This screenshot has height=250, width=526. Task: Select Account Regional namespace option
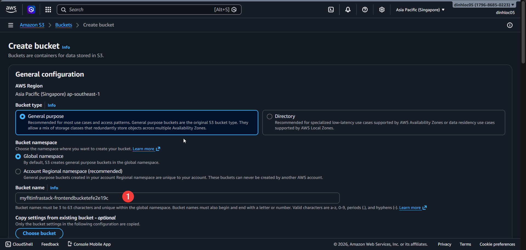tap(18, 171)
